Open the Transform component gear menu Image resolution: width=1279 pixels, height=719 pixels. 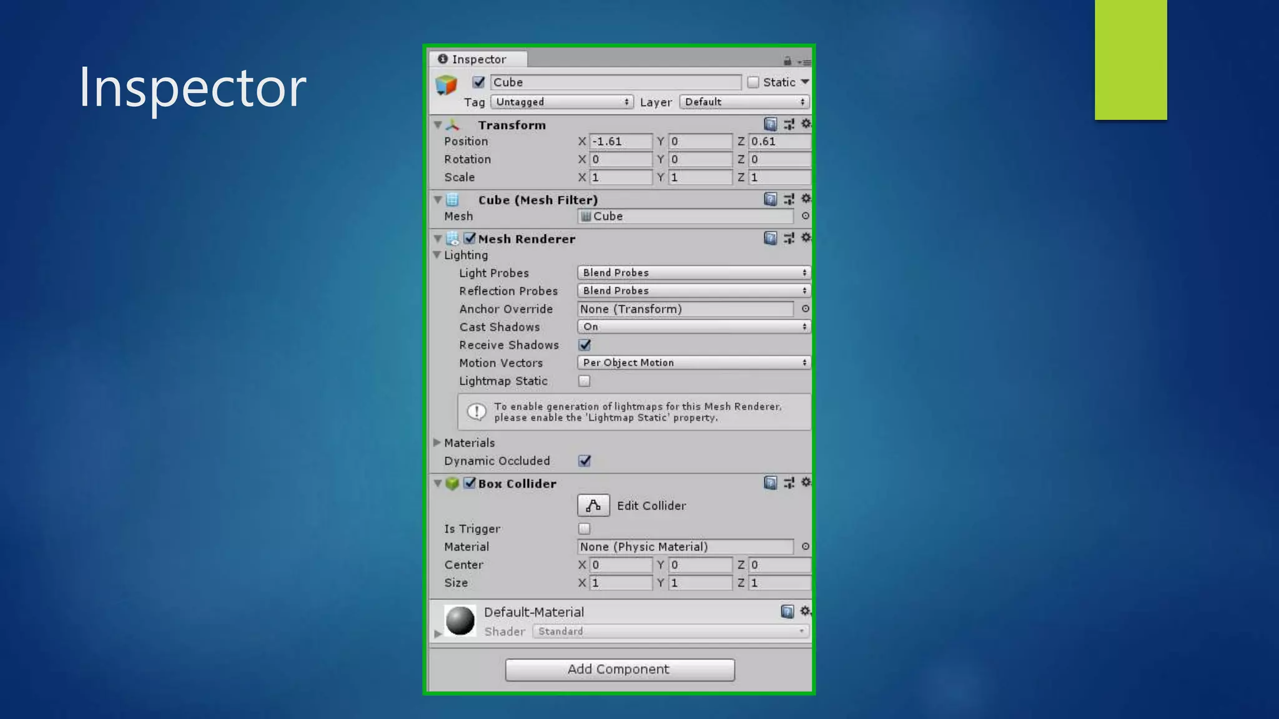coord(806,124)
